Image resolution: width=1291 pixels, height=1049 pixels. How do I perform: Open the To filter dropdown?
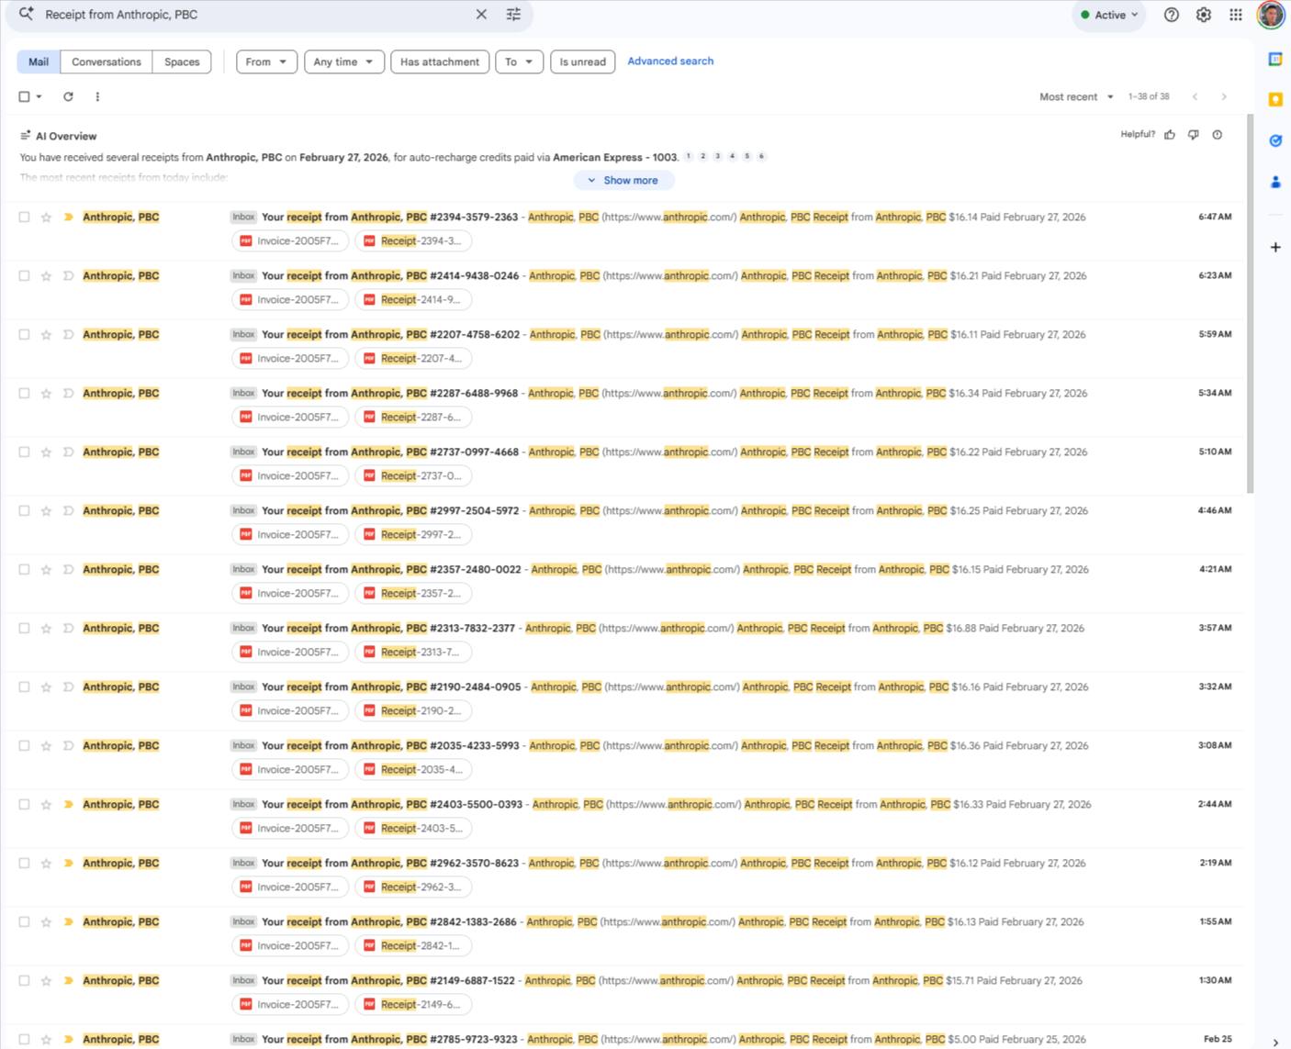click(520, 61)
